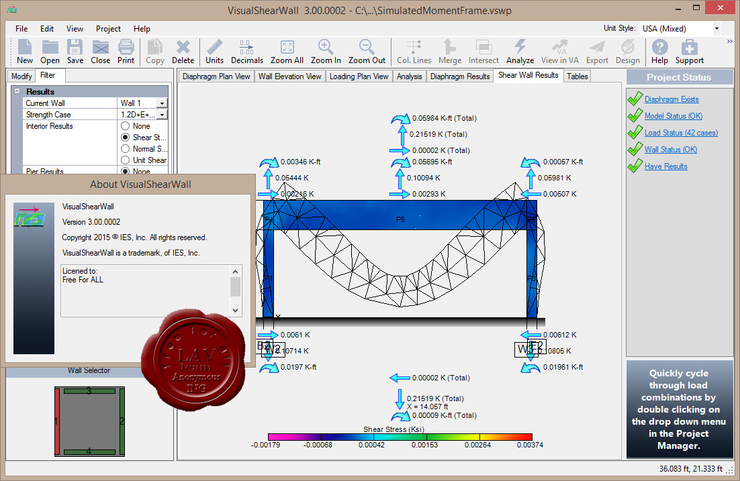Click Zoom Out magnifier icon
Viewport: 740px width, 481px height.
pos(367,52)
